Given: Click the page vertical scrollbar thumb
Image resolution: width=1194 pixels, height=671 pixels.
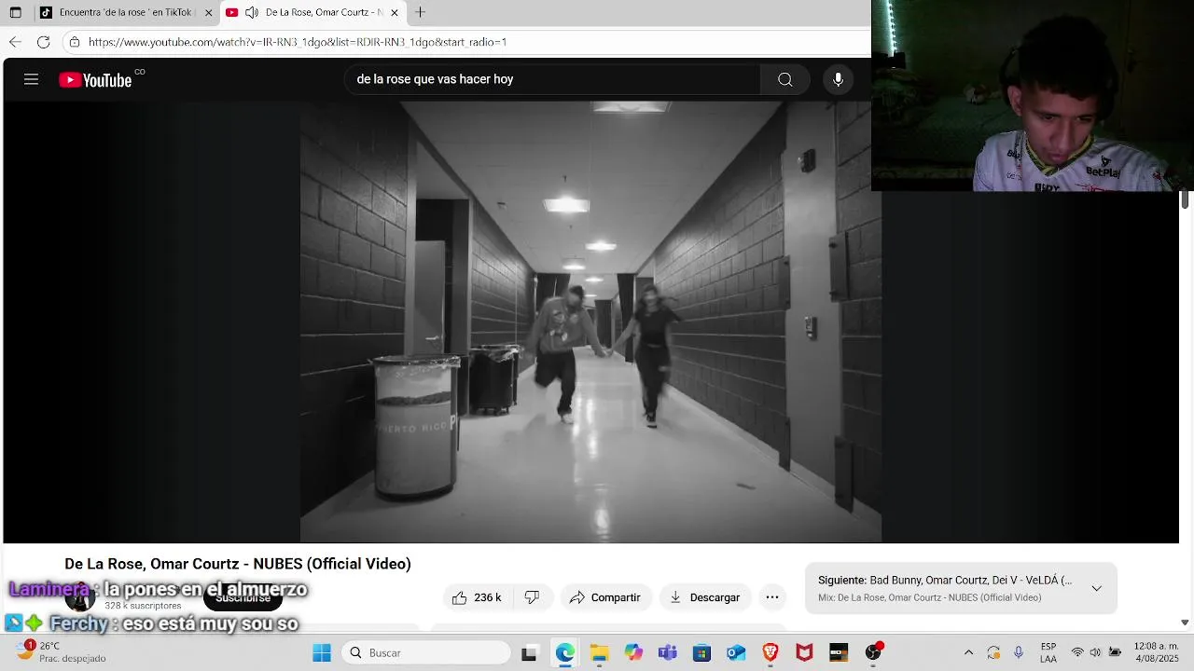Looking at the screenshot, I should [1185, 199].
